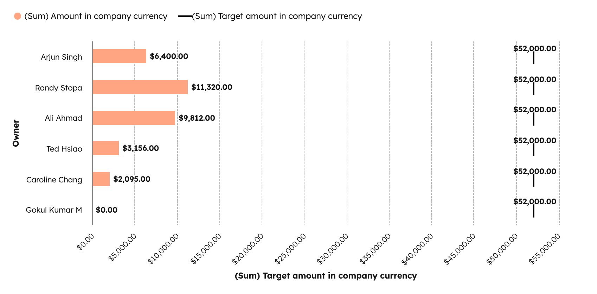This screenshot has height=294, width=597.
Task: Click the Gokul Kumar M owner label
Action: (54, 210)
